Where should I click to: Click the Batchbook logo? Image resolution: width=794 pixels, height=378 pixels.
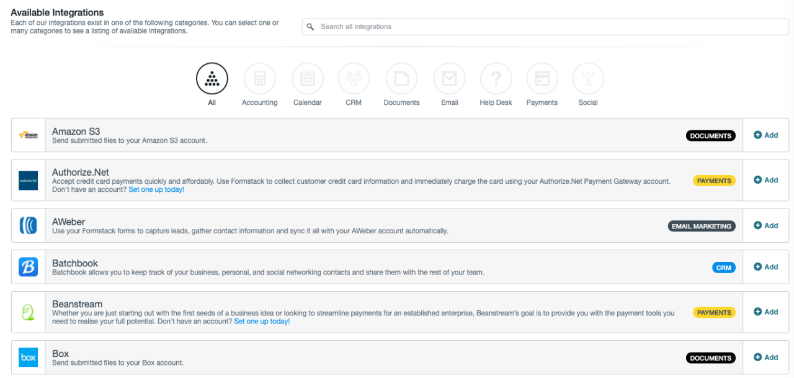[29, 267]
